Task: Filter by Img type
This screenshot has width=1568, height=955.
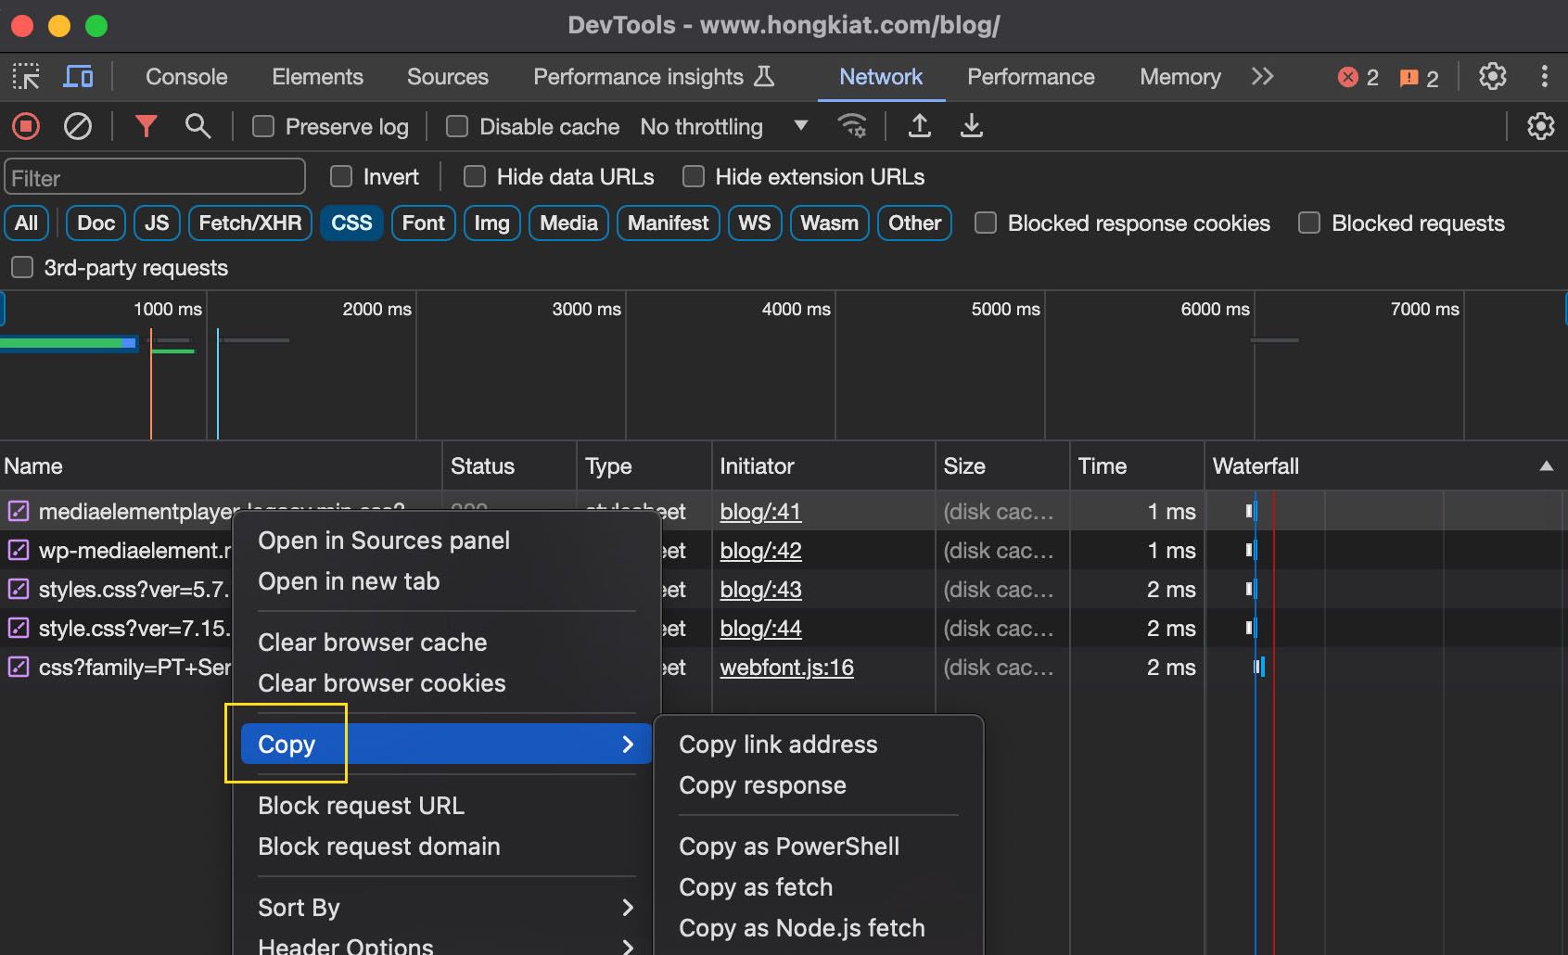Action: pyautogui.click(x=491, y=223)
